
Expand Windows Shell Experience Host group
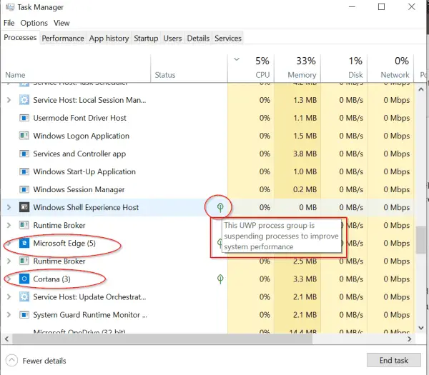coord(9,207)
